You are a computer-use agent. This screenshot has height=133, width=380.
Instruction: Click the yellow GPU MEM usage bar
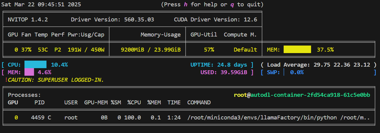[x=297, y=49]
